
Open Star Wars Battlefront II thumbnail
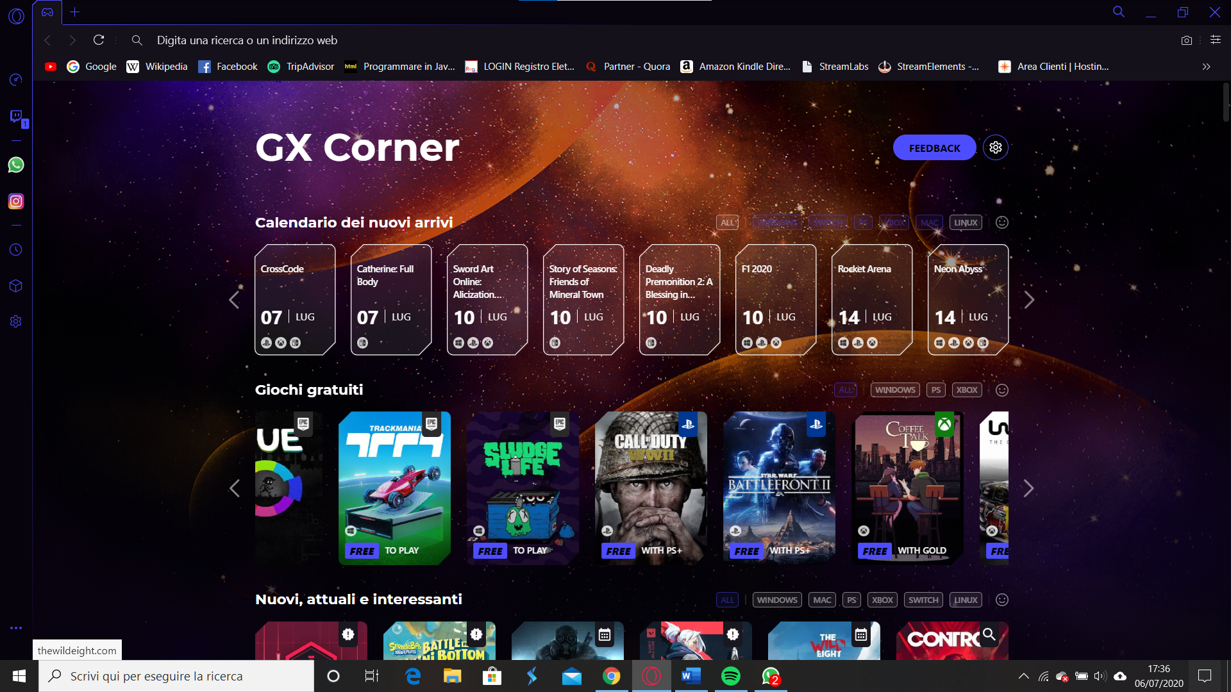tap(779, 488)
